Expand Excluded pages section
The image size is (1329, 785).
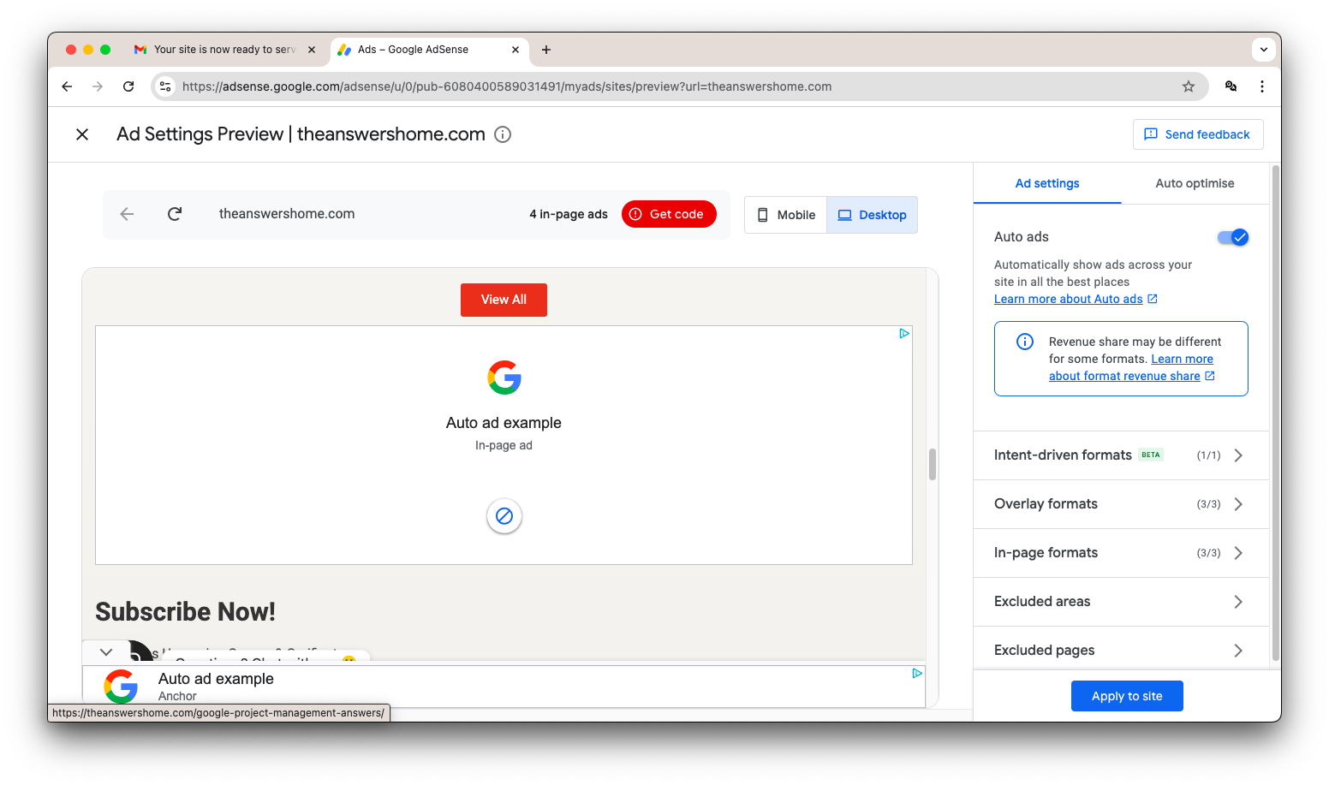1121,651
